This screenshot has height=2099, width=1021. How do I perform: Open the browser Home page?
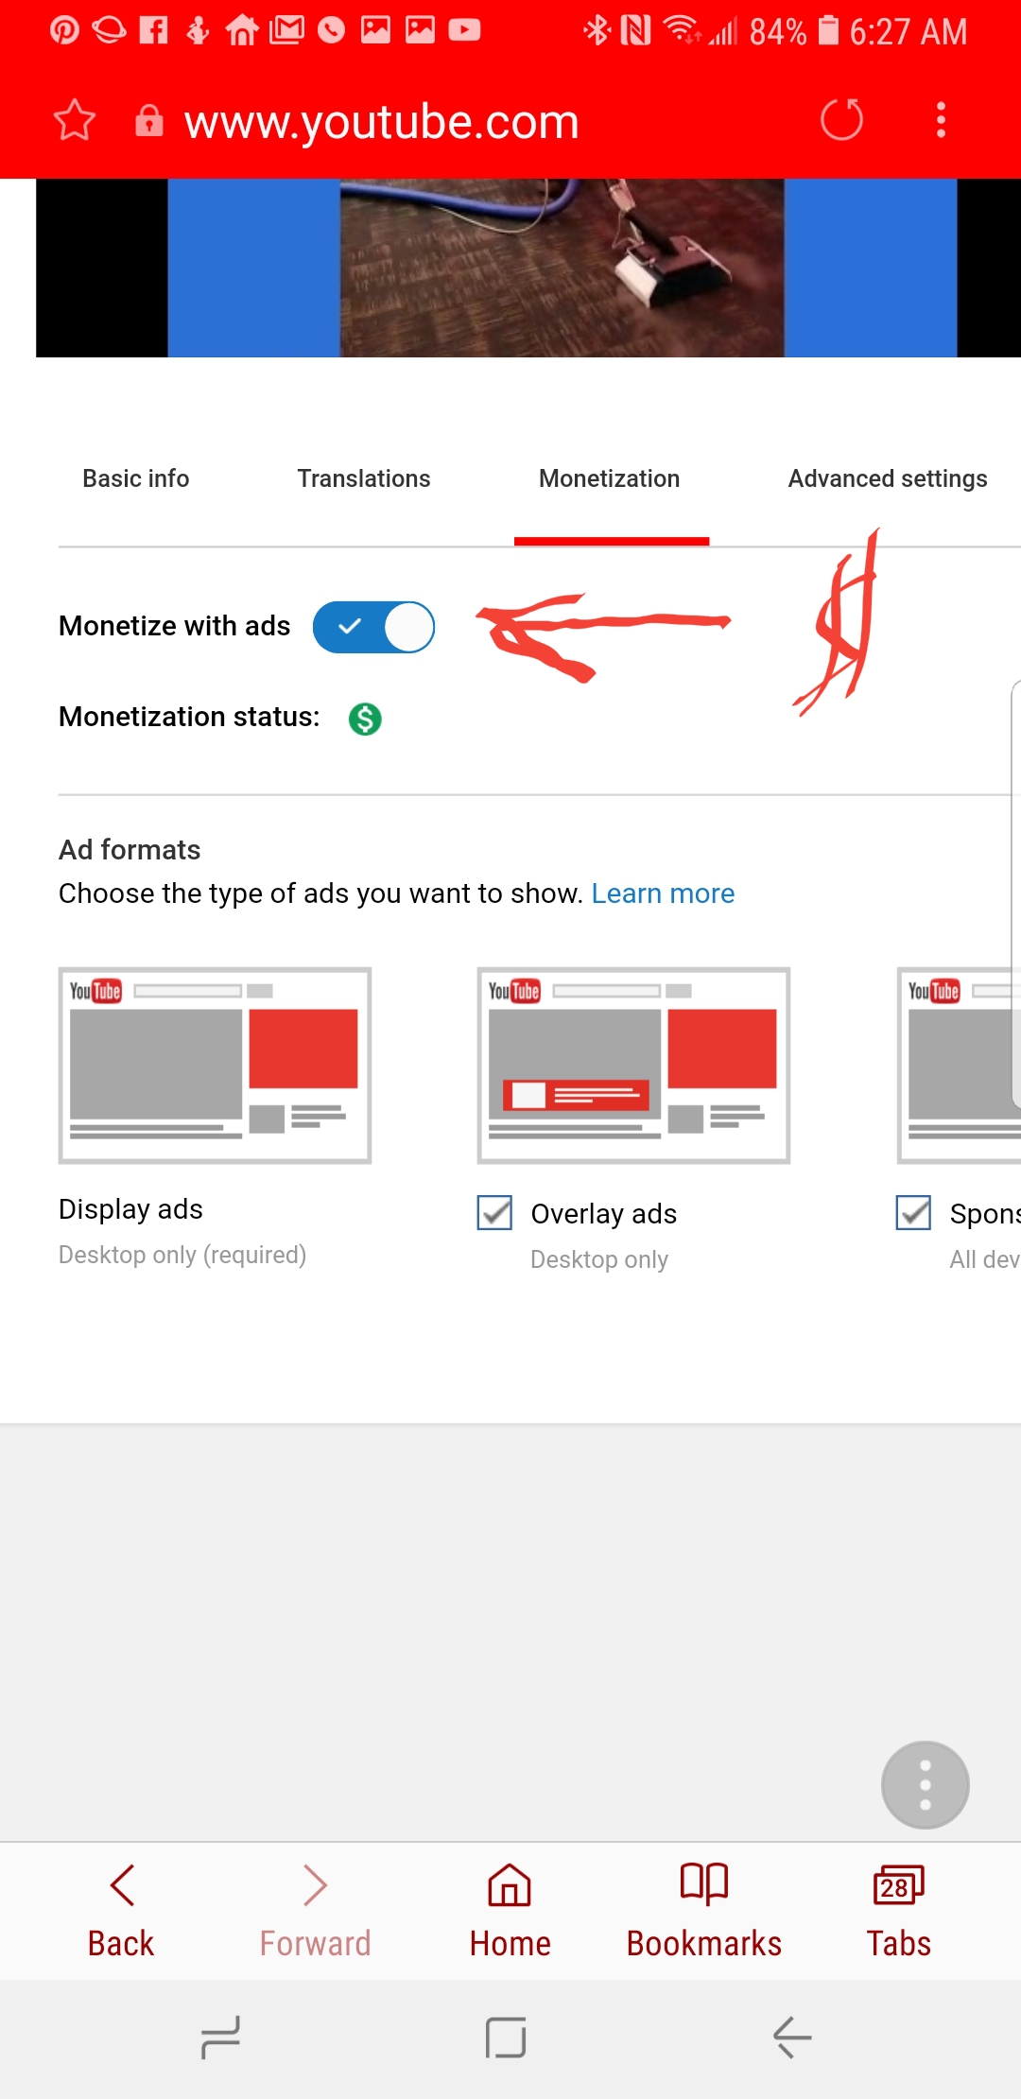pyautogui.click(x=510, y=1910)
